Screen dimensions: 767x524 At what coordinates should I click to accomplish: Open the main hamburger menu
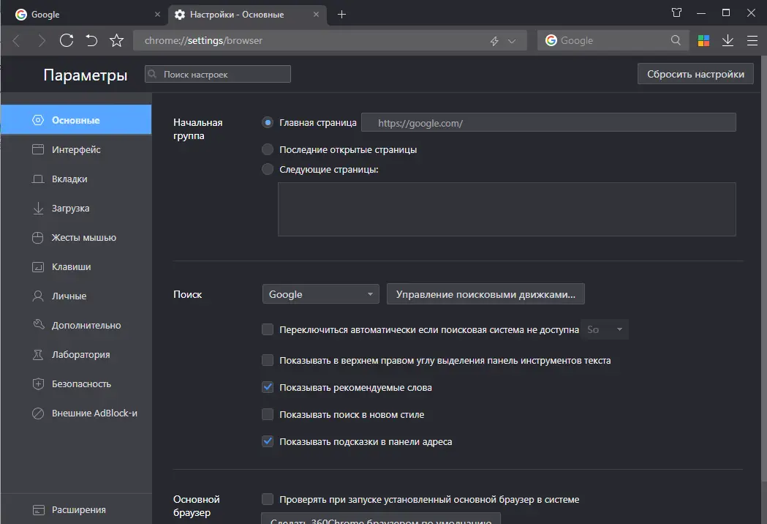pyautogui.click(x=752, y=41)
